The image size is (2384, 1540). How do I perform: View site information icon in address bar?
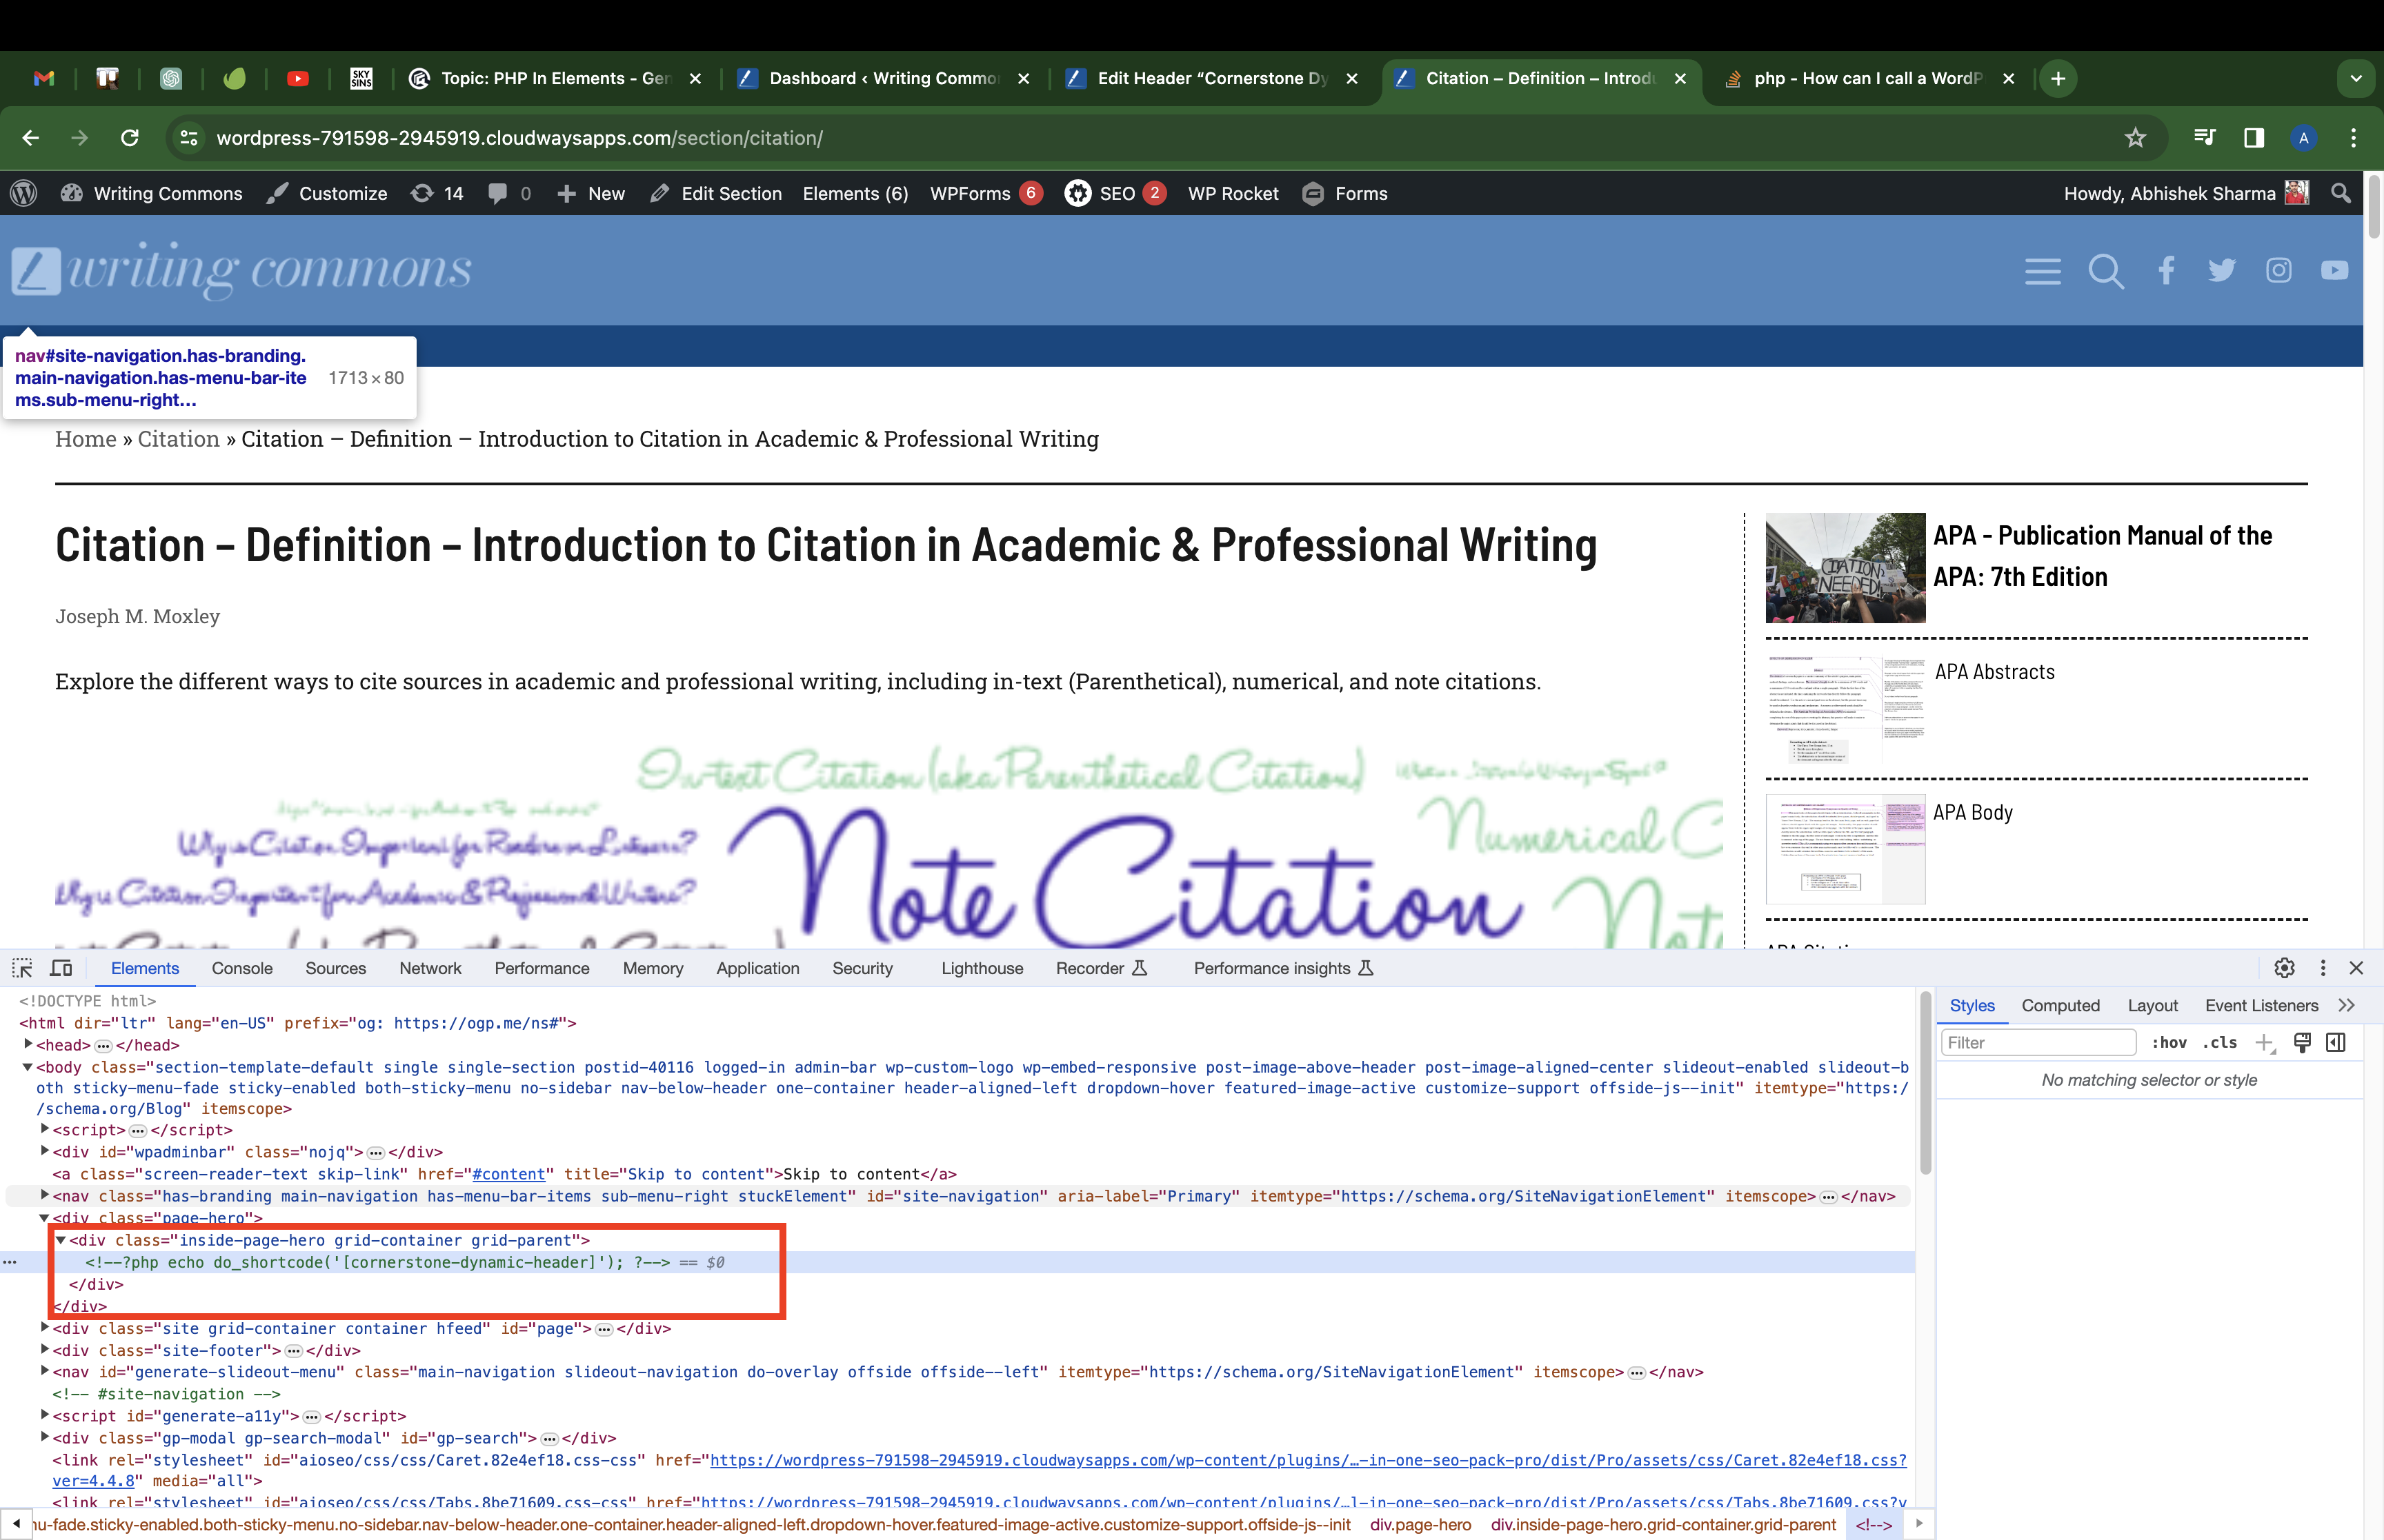point(189,138)
